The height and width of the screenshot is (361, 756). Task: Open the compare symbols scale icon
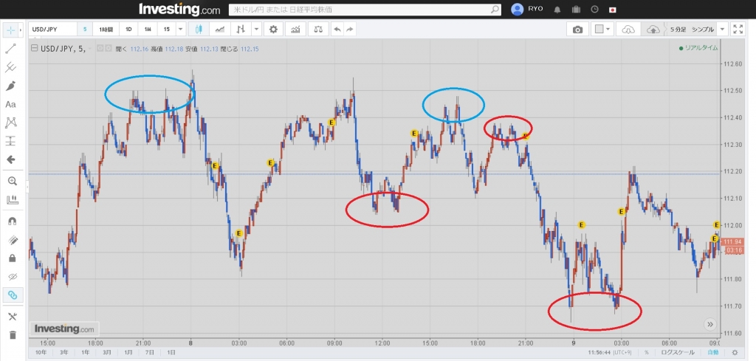click(317, 30)
